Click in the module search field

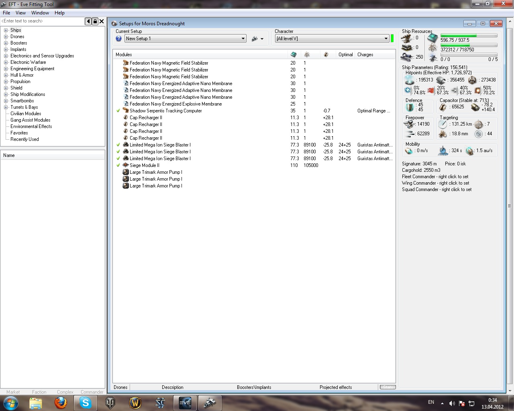point(42,21)
